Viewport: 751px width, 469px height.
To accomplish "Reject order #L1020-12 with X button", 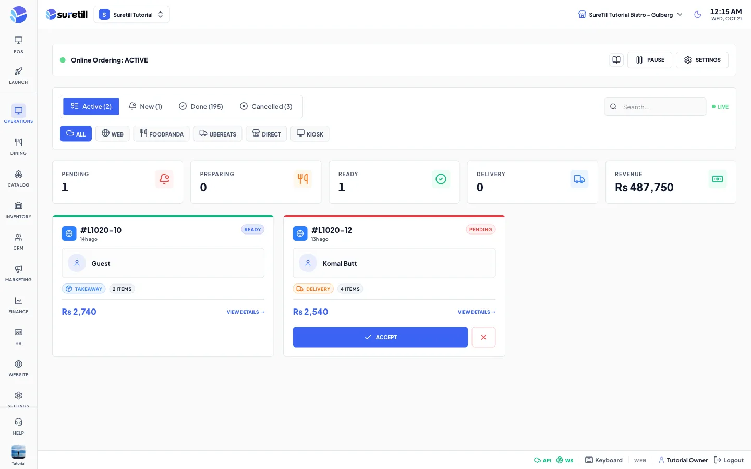I will (483, 337).
